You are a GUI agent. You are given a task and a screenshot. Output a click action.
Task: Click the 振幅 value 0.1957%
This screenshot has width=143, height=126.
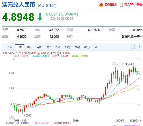click(94, 30)
